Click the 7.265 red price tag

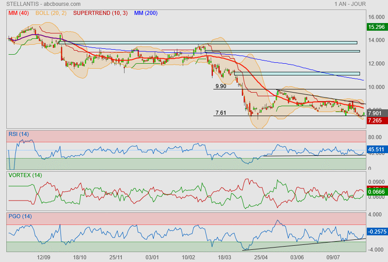click(376, 121)
